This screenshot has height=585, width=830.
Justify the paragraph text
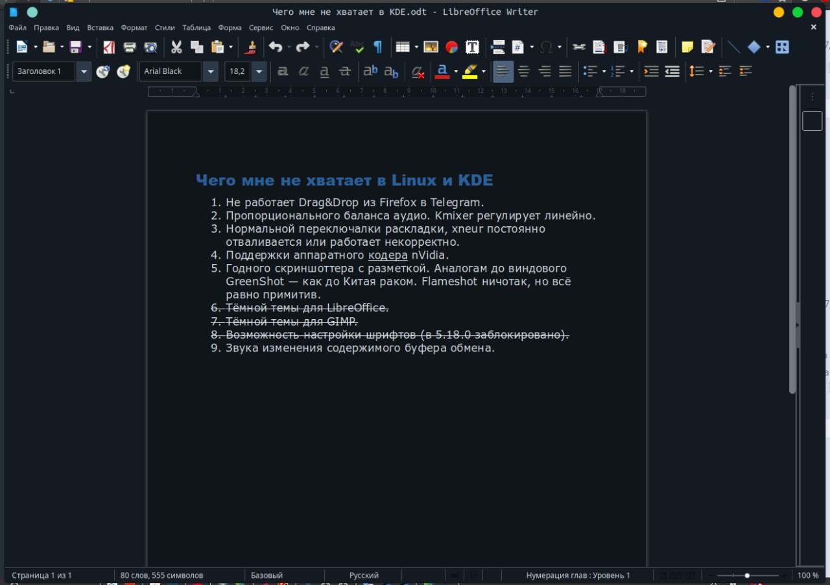565,71
